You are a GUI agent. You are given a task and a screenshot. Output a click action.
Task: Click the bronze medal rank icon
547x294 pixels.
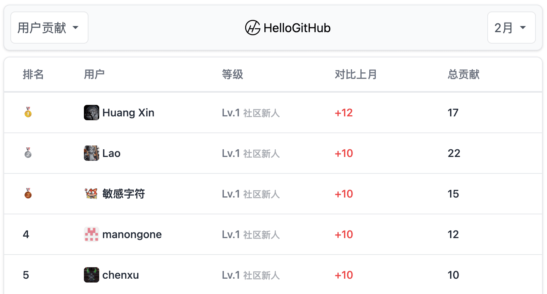point(28,194)
